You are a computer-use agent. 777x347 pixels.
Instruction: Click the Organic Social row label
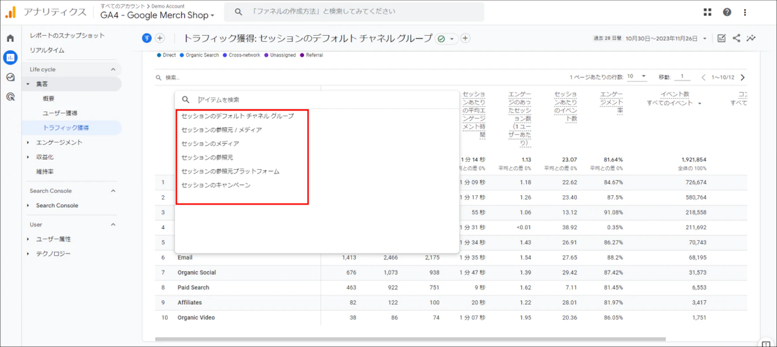click(196, 273)
